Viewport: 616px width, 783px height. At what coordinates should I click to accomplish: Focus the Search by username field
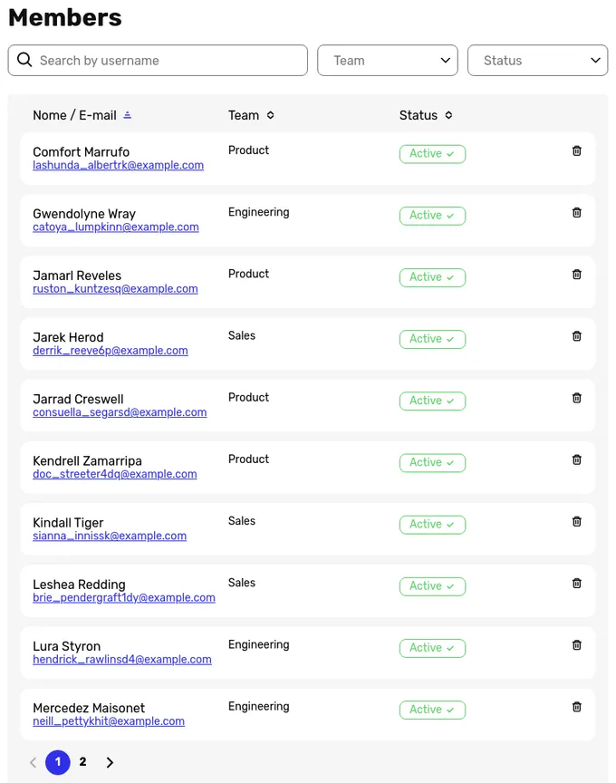click(x=158, y=61)
